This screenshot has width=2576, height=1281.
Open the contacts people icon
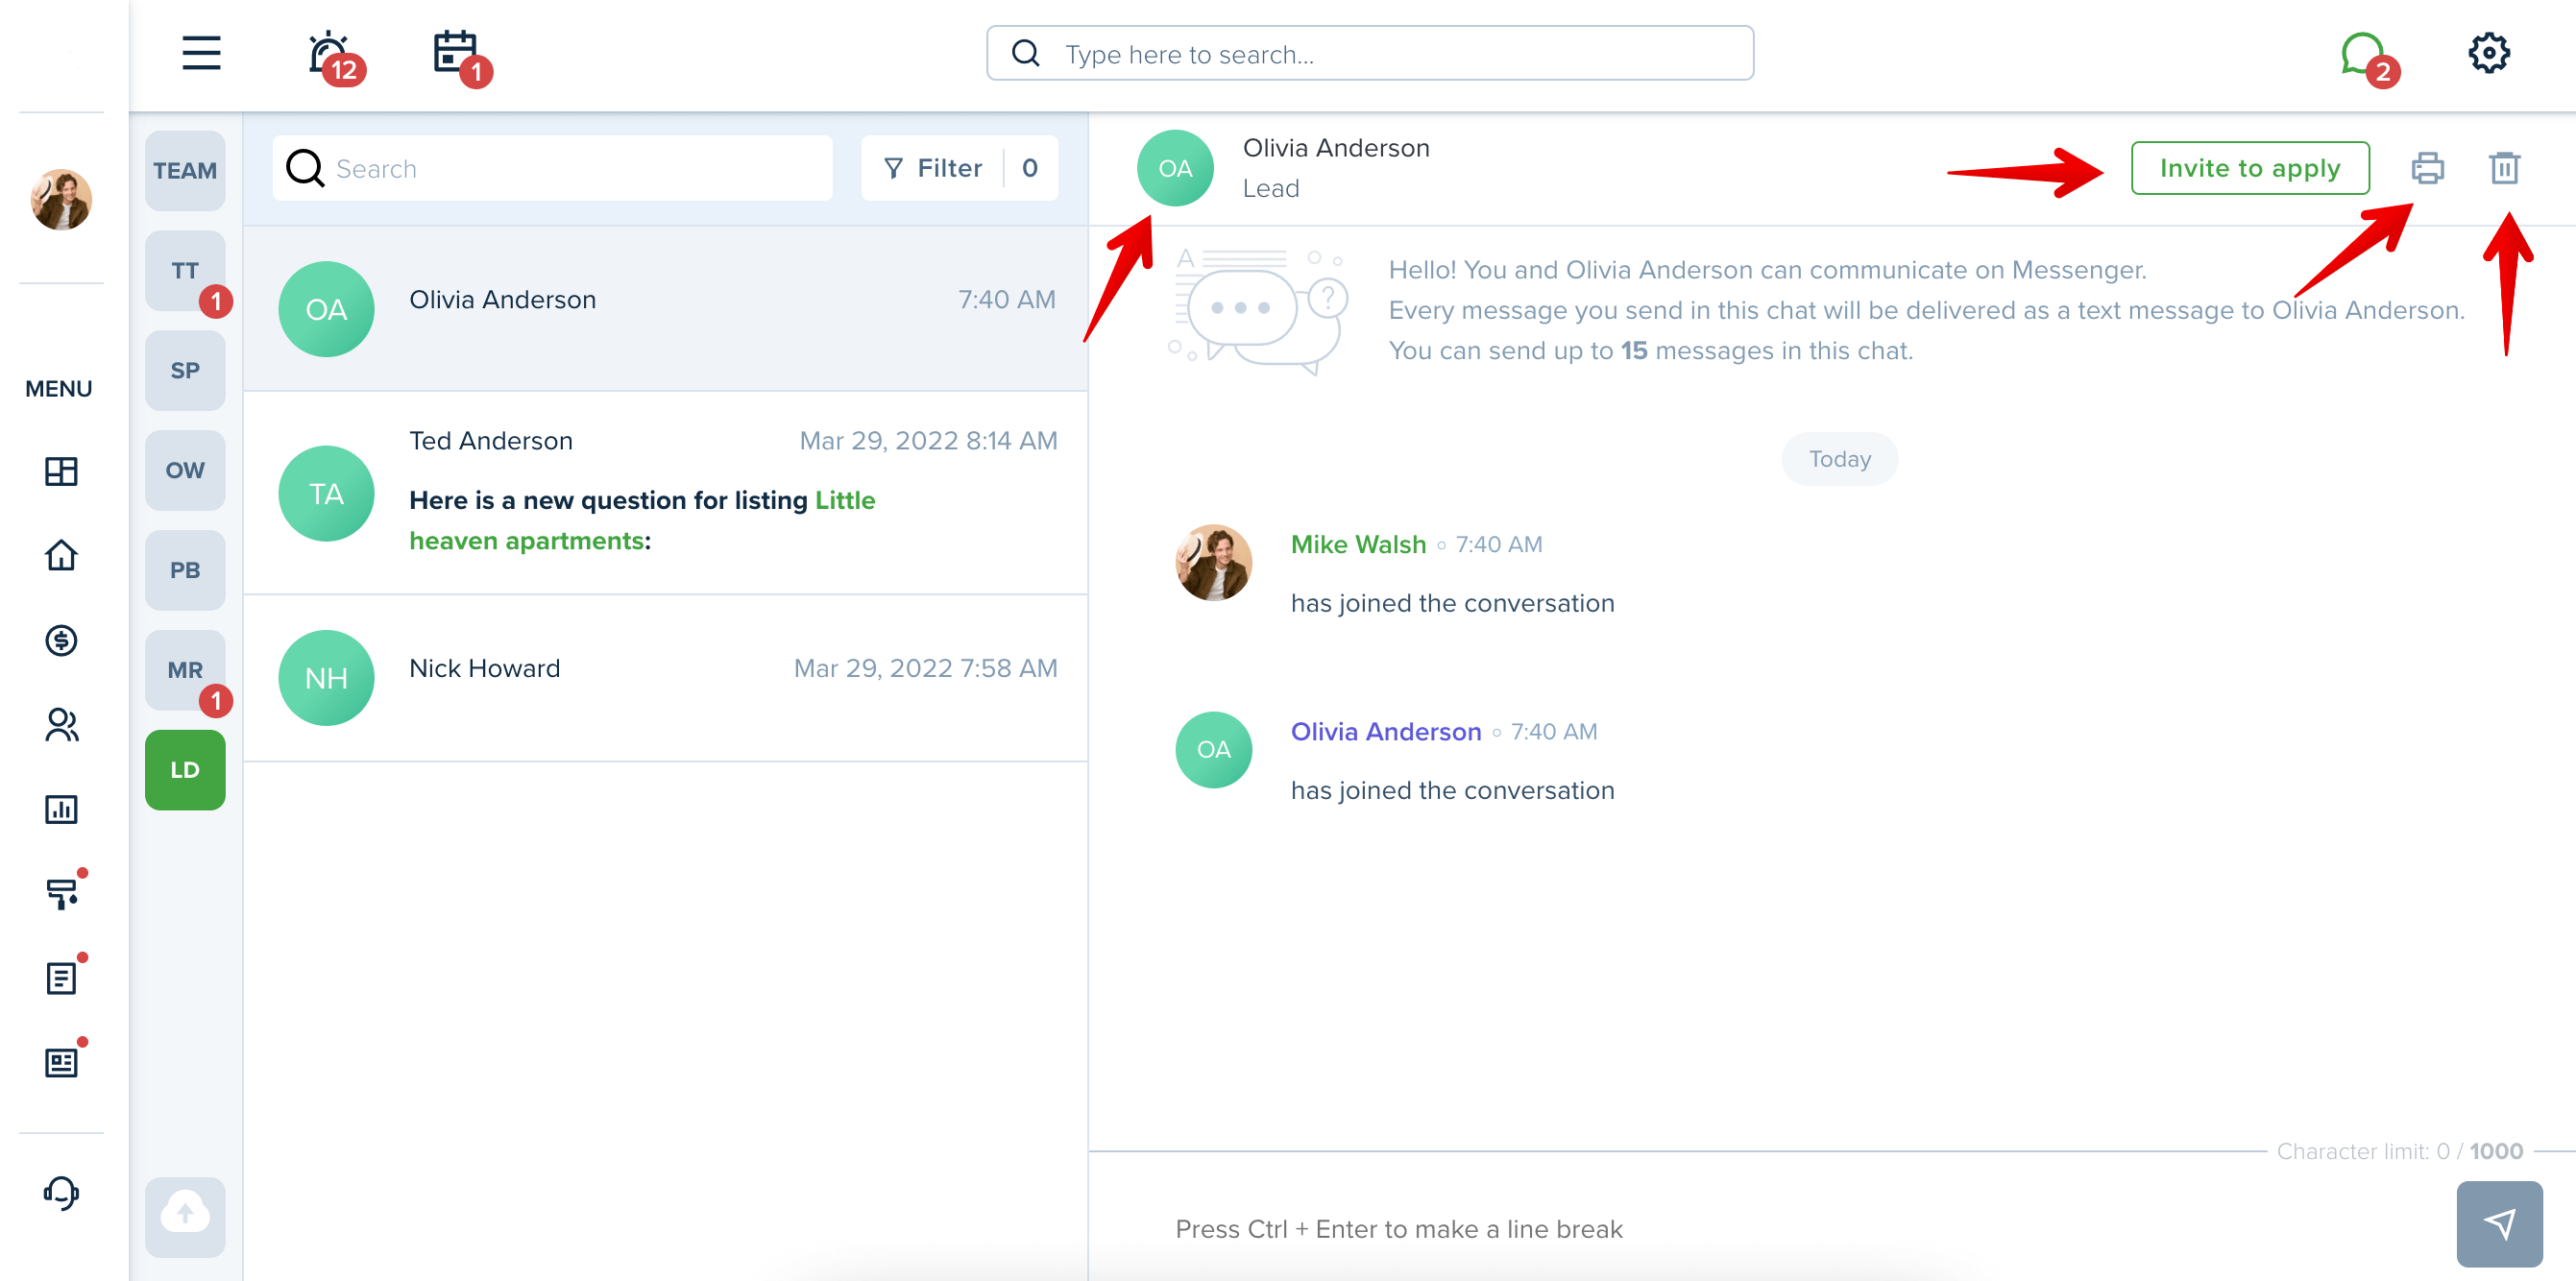(61, 724)
